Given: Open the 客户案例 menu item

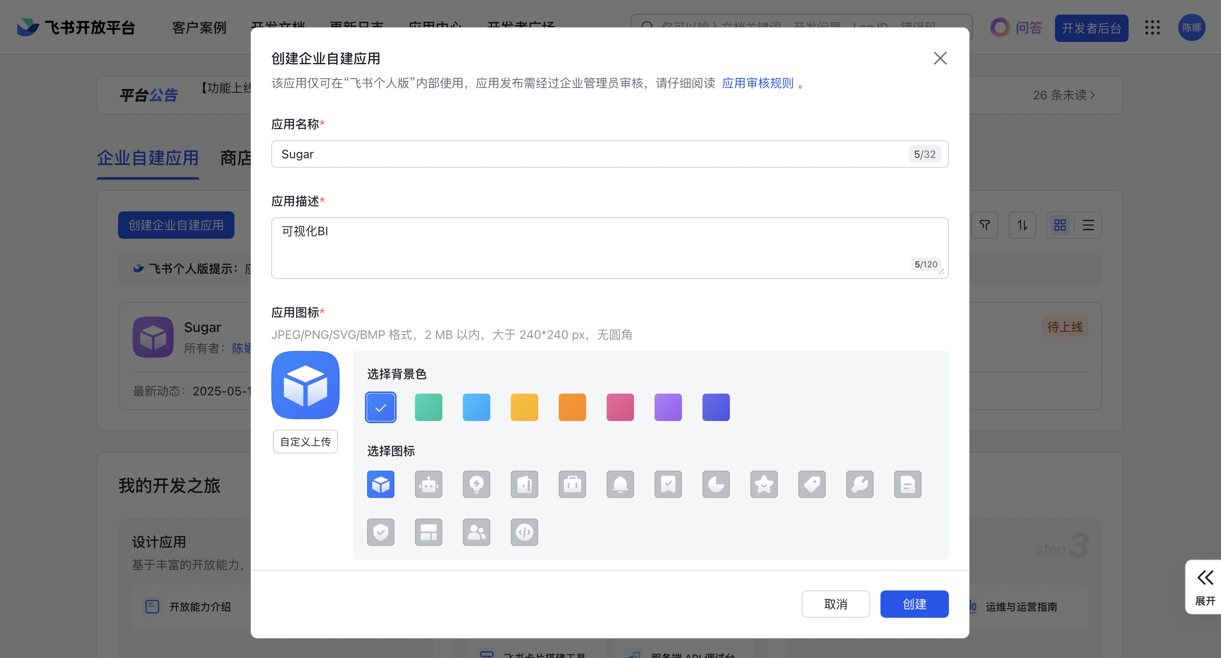Looking at the screenshot, I should pos(199,27).
